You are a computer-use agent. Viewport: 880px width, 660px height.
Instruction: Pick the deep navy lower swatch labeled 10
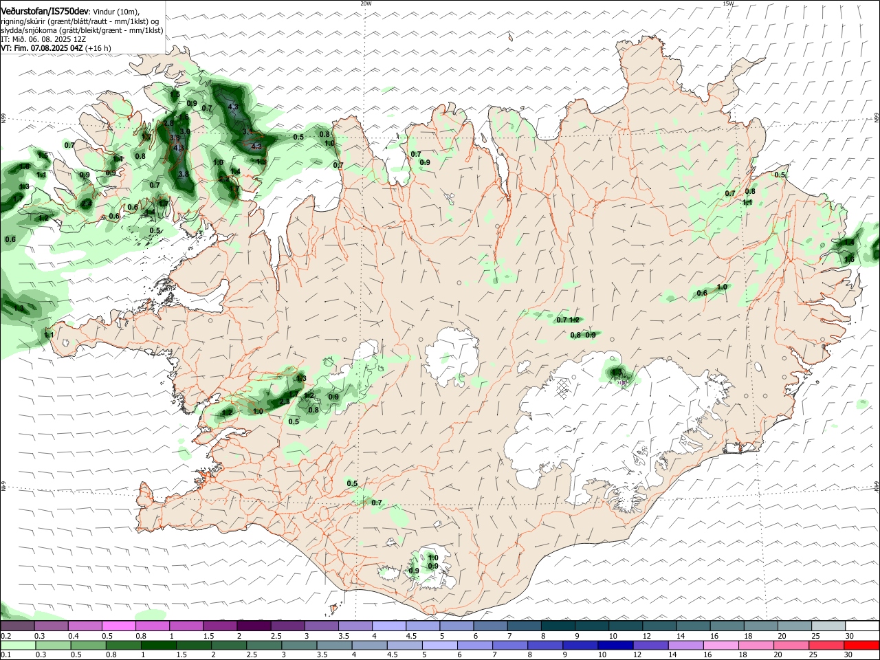tap(615, 645)
